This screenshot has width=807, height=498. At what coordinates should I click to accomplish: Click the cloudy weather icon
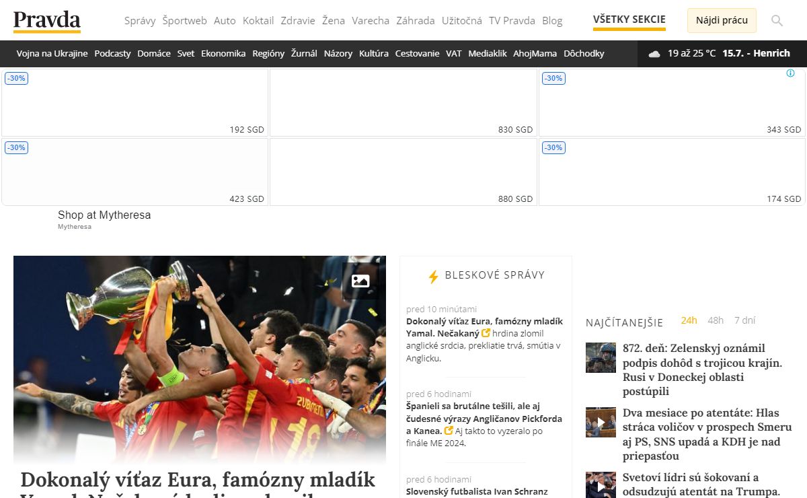[x=654, y=54]
